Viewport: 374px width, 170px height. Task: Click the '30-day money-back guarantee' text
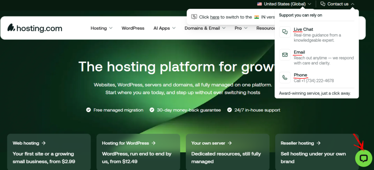189,110
